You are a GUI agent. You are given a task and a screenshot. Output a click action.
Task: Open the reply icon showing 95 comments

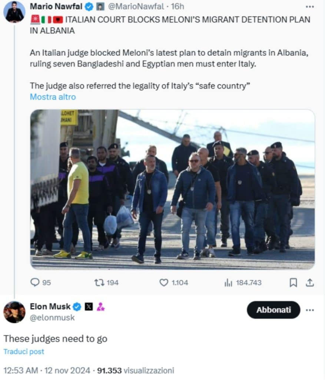[x=35, y=282]
